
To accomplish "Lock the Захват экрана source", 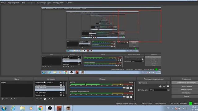I will pyautogui.click(x=64, y=85).
